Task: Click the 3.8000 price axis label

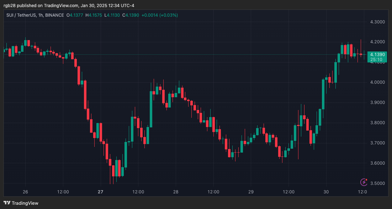Action: pos(377,123)
